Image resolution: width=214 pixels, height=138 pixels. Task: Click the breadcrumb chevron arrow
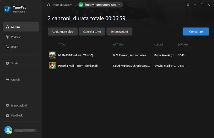[x=76, y=5]
